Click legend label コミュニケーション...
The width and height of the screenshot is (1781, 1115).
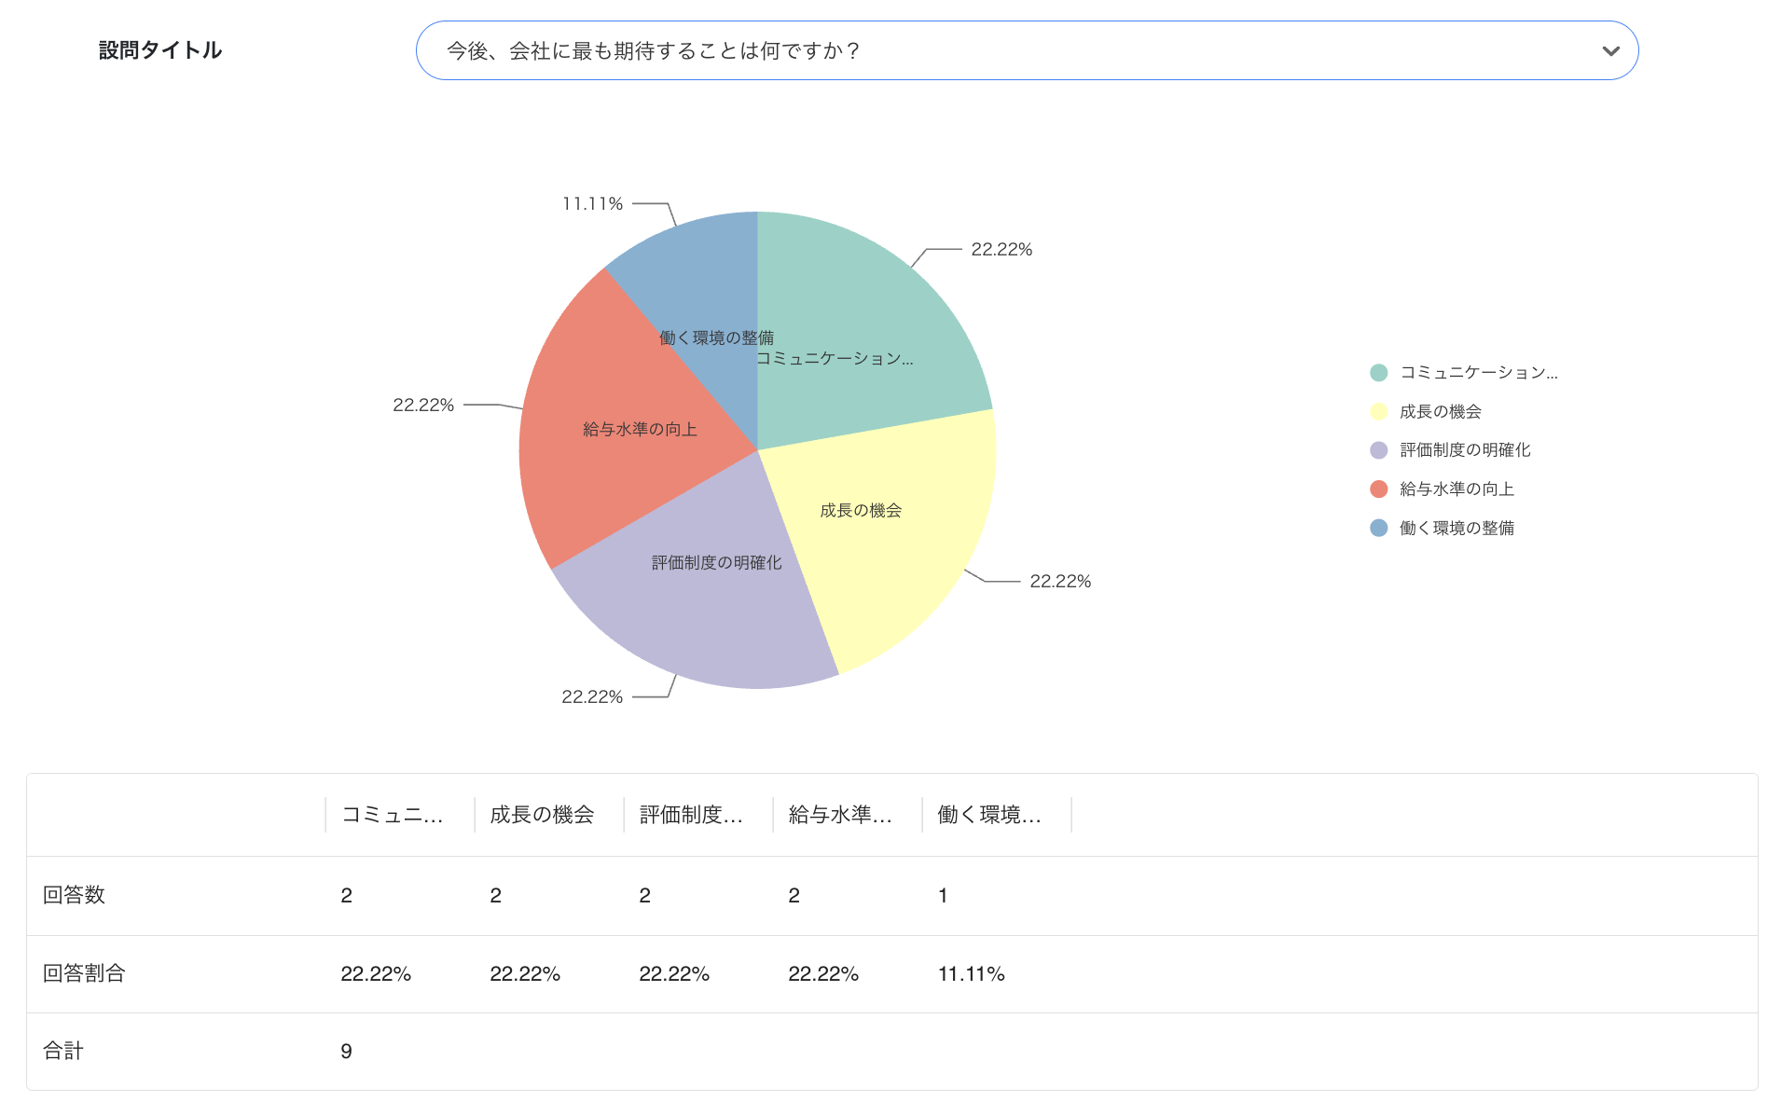pos(1479,373)
